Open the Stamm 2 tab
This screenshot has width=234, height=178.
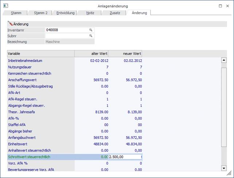(40, 13)
